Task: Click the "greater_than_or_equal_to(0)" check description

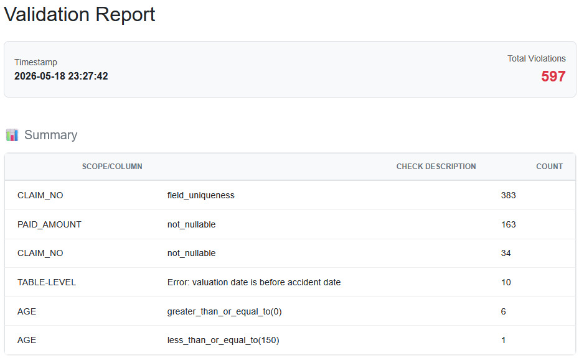Action: tap(225, 311)
